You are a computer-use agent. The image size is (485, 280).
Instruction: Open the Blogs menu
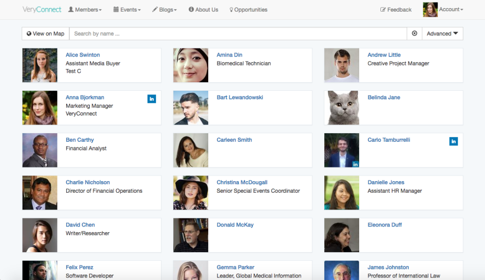(165, 10)
